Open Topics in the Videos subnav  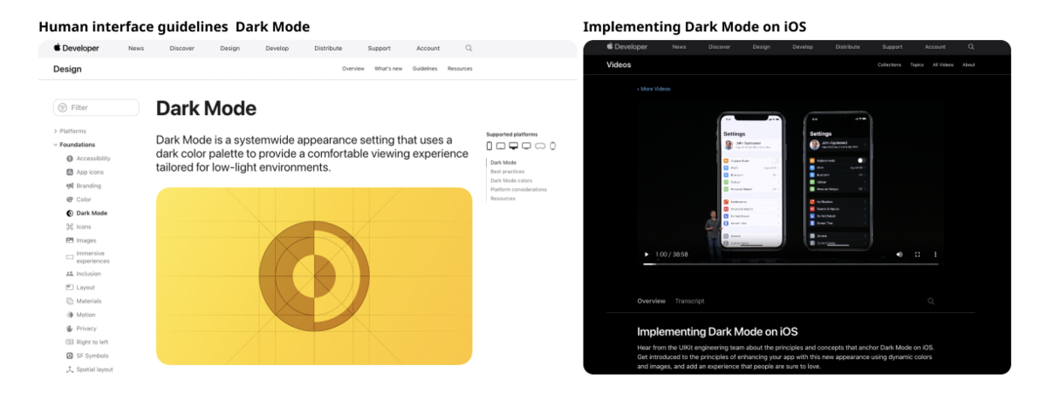917,64
